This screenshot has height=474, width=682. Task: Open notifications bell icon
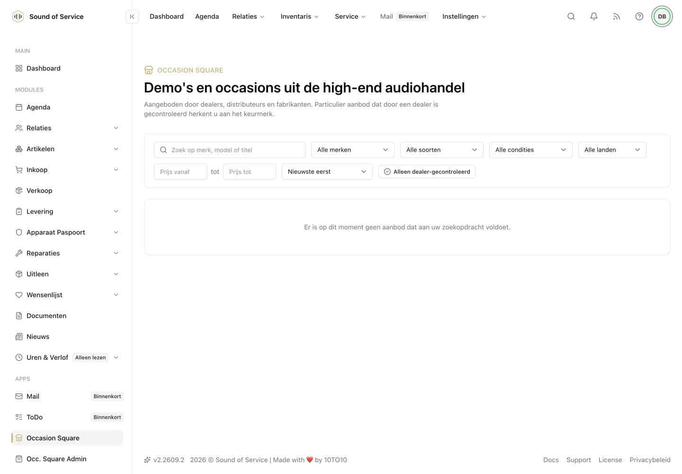point(594,17)
